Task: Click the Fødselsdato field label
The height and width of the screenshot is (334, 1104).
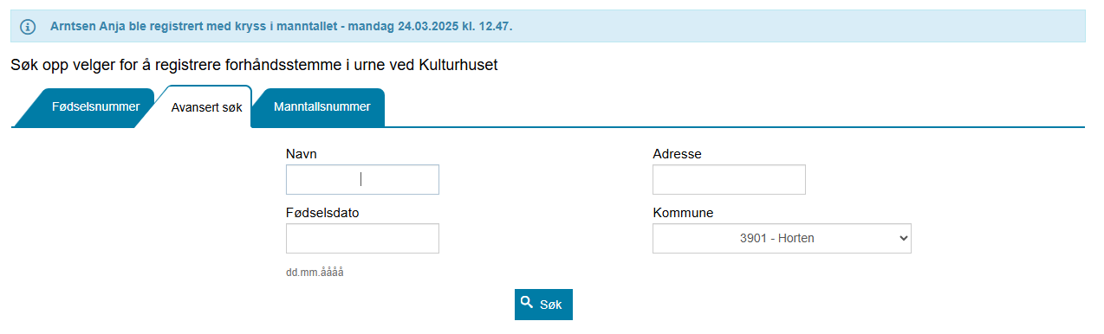Action: coord(322,213)
